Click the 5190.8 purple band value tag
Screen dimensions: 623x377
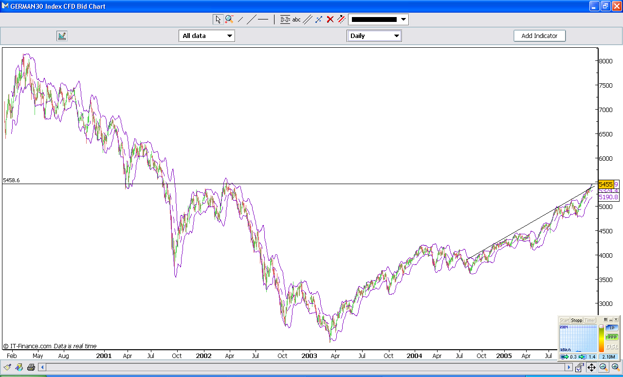[x=608, y=197]
